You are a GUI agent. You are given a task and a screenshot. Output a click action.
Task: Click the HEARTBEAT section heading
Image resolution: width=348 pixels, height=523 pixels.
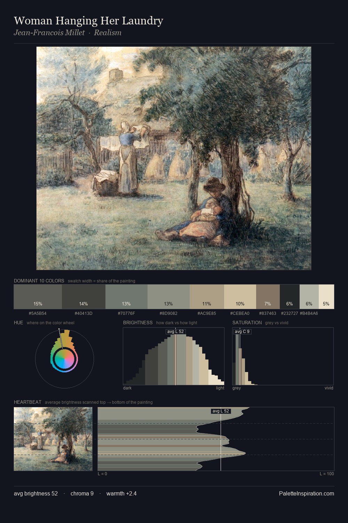click(27, 402)
